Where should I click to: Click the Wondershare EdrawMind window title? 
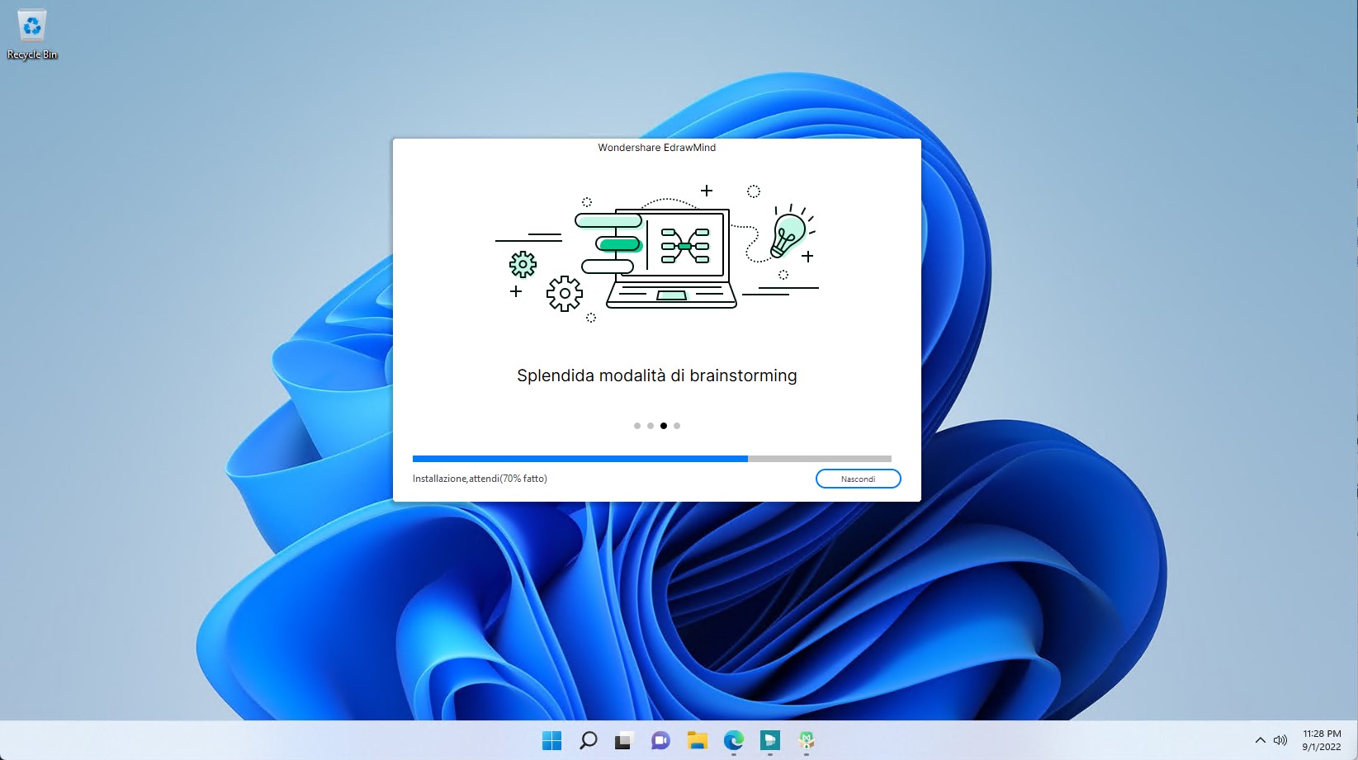pos(657,148)
